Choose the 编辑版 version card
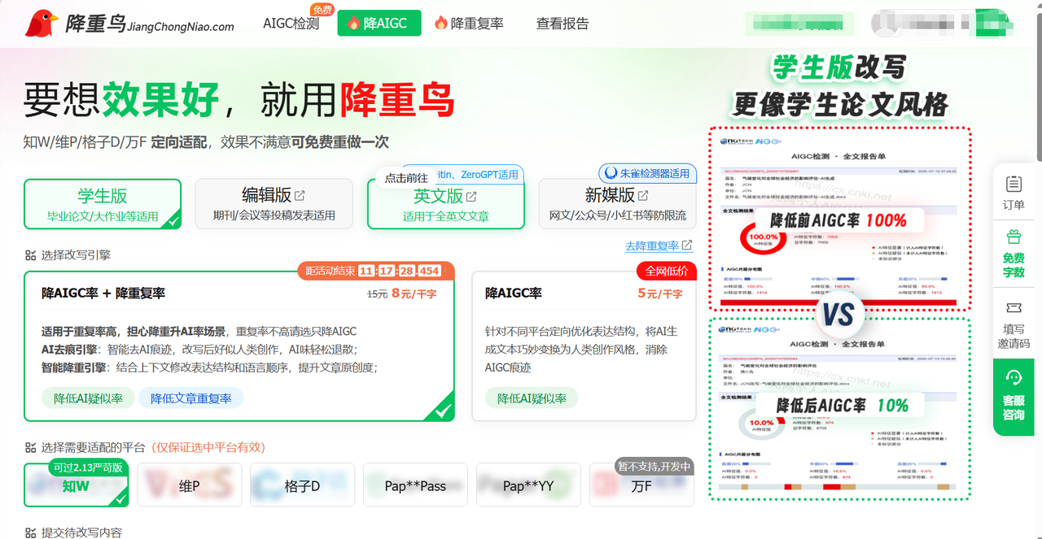 tap(274, 204)
